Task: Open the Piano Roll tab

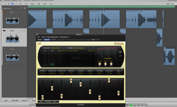Action: click(24, 100)
